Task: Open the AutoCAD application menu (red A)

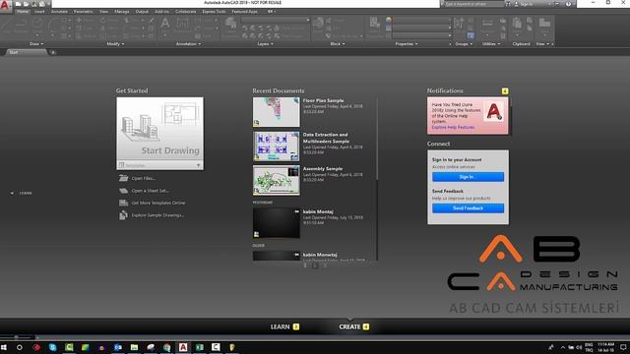Action: click(6, 6)
